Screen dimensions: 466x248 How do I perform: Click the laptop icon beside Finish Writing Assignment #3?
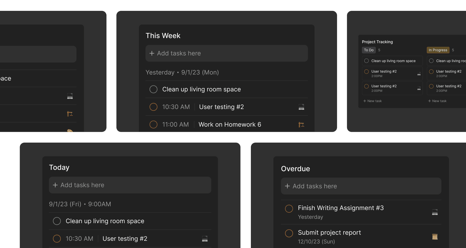pos(435,212)
